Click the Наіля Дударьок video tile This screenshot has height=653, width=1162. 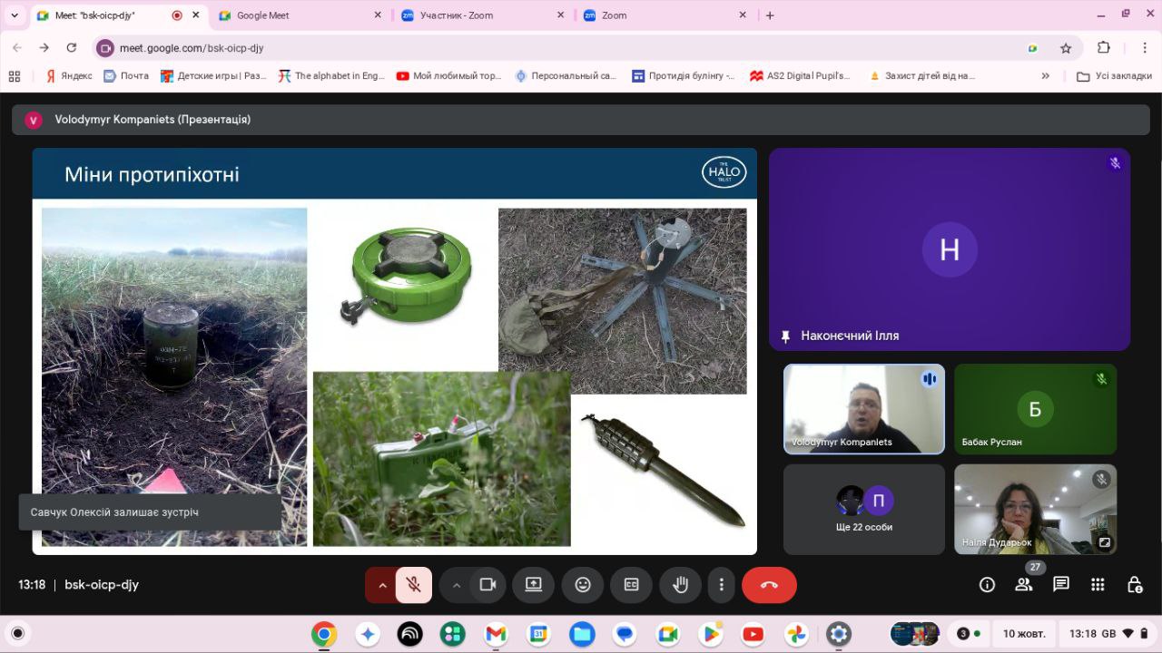tap(1035, 509)
